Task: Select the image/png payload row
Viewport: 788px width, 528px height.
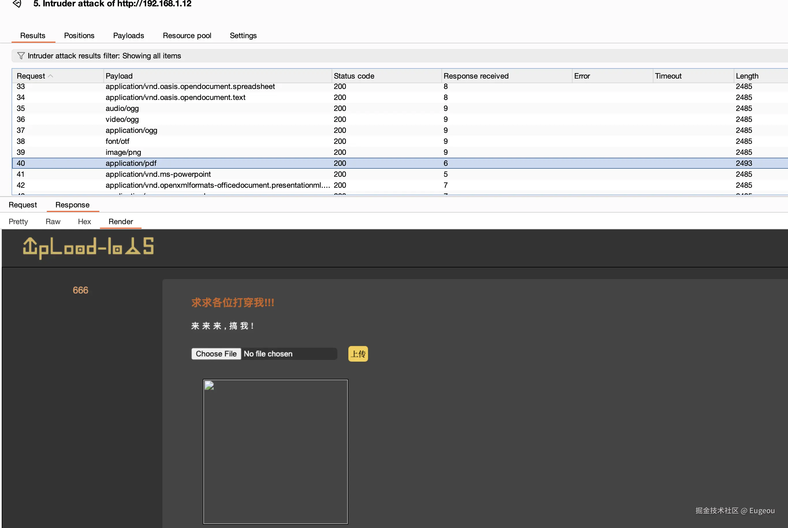Action: 123,152
